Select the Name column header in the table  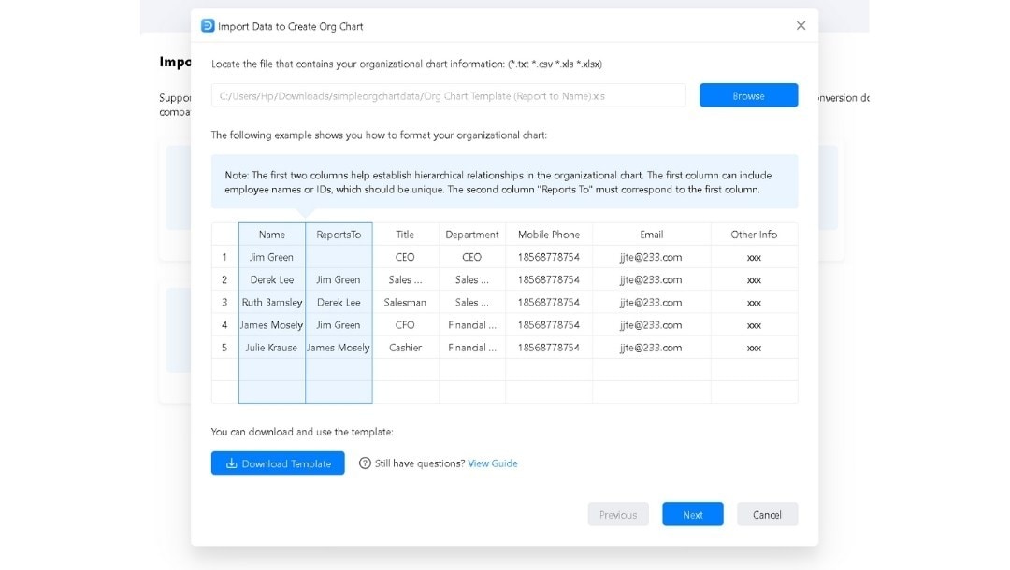271,234
